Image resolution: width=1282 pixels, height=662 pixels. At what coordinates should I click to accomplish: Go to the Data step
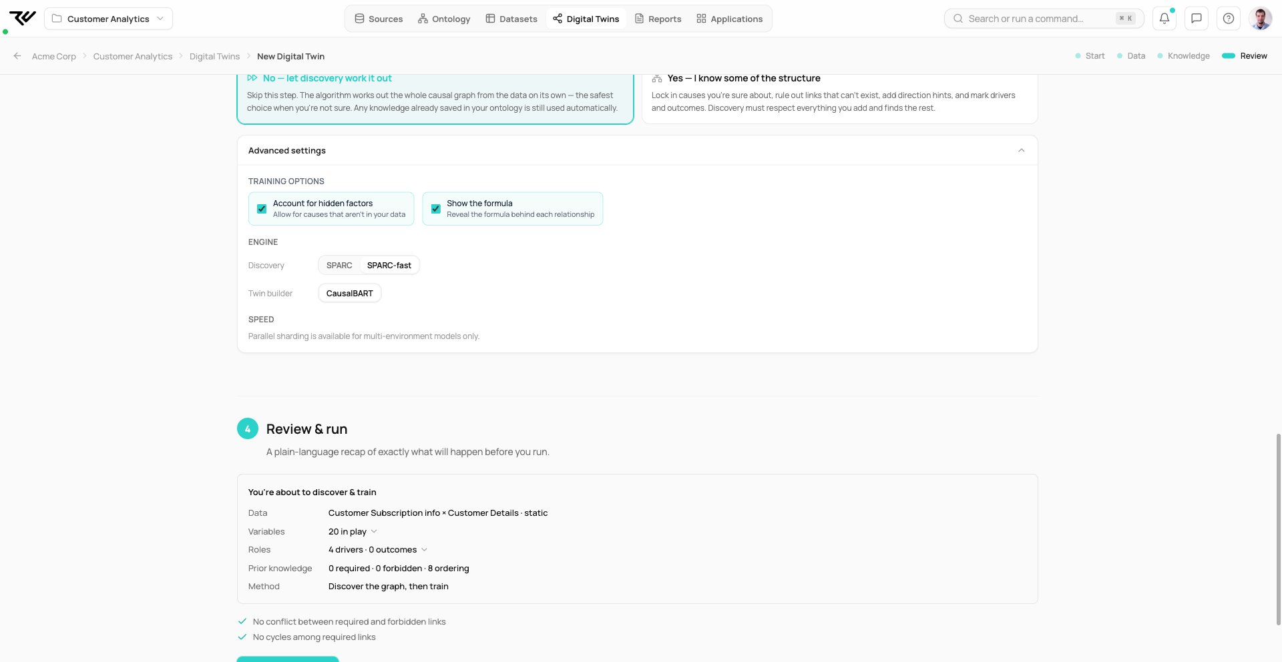point(1131,56)
